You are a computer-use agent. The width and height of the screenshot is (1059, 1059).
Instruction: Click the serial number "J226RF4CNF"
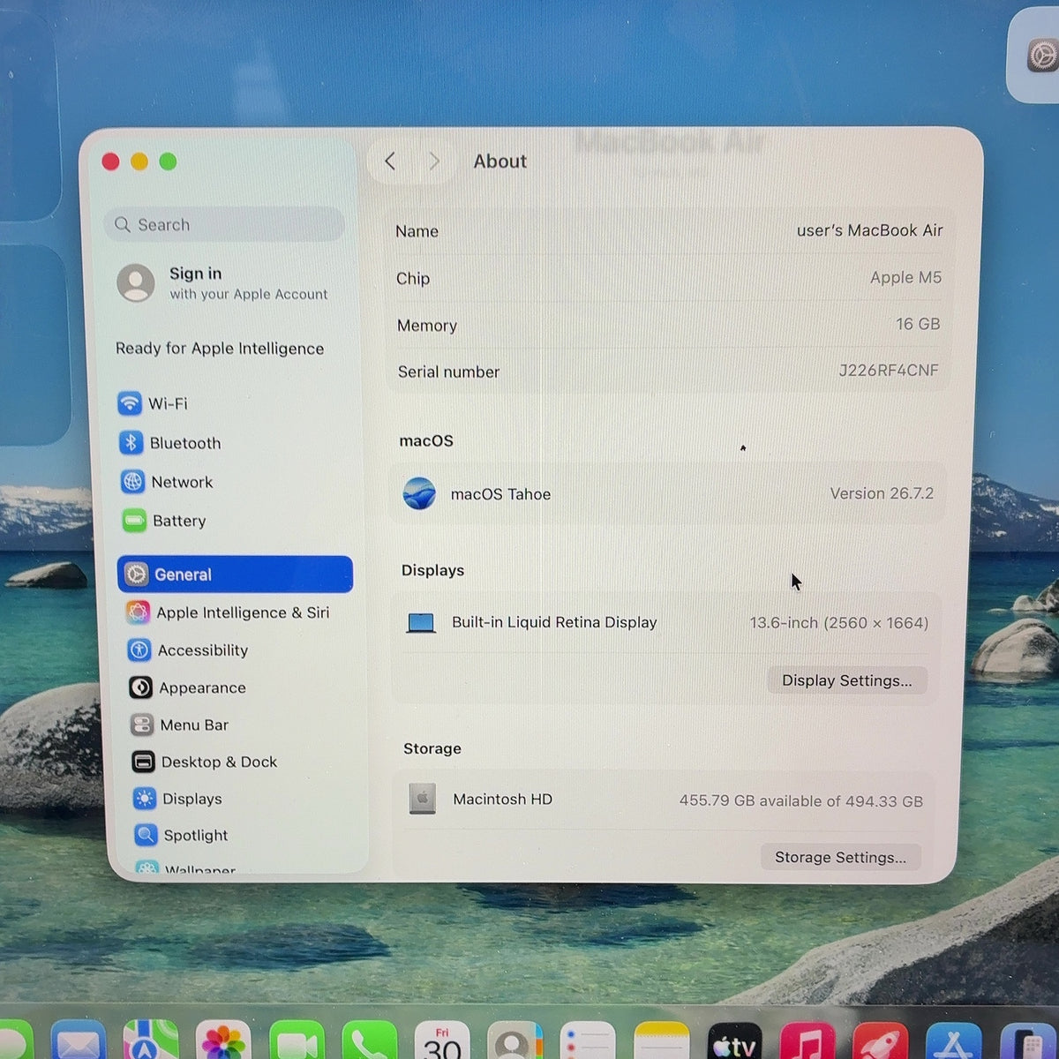coord(889,371)
